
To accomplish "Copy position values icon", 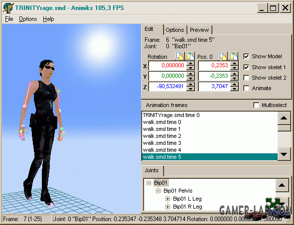I will point(223,56).
